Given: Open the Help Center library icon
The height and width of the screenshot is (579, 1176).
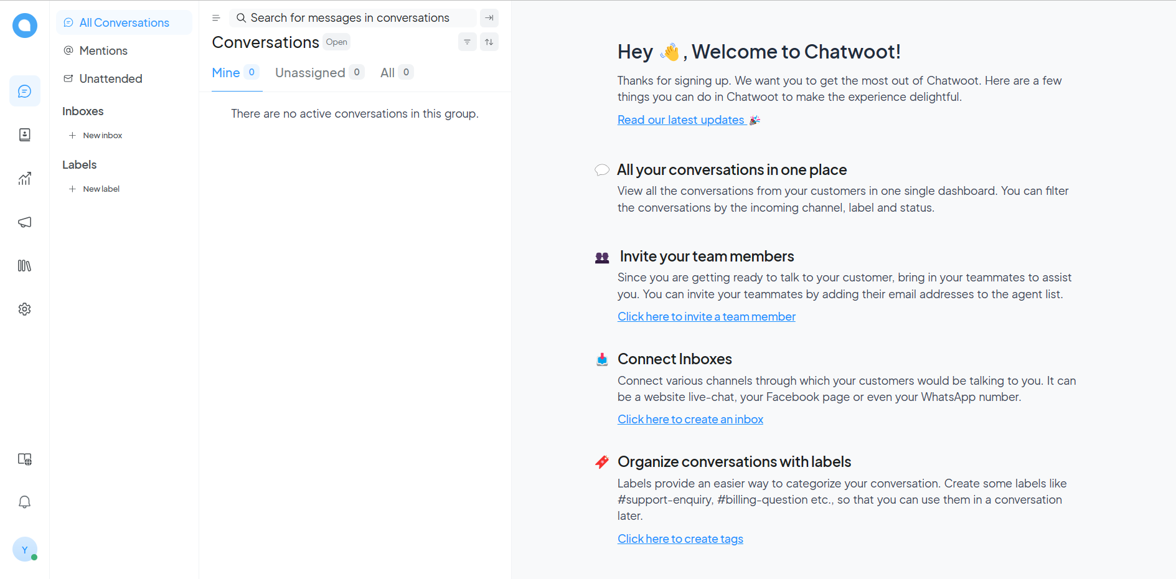Looking at the screenshot, I should 25,266.
